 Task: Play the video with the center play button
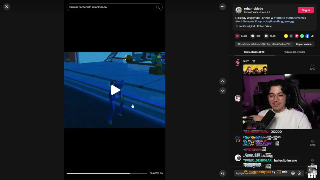click(x=115, y=90)
